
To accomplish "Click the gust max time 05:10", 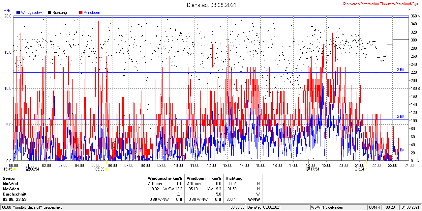I will (193, 189).
